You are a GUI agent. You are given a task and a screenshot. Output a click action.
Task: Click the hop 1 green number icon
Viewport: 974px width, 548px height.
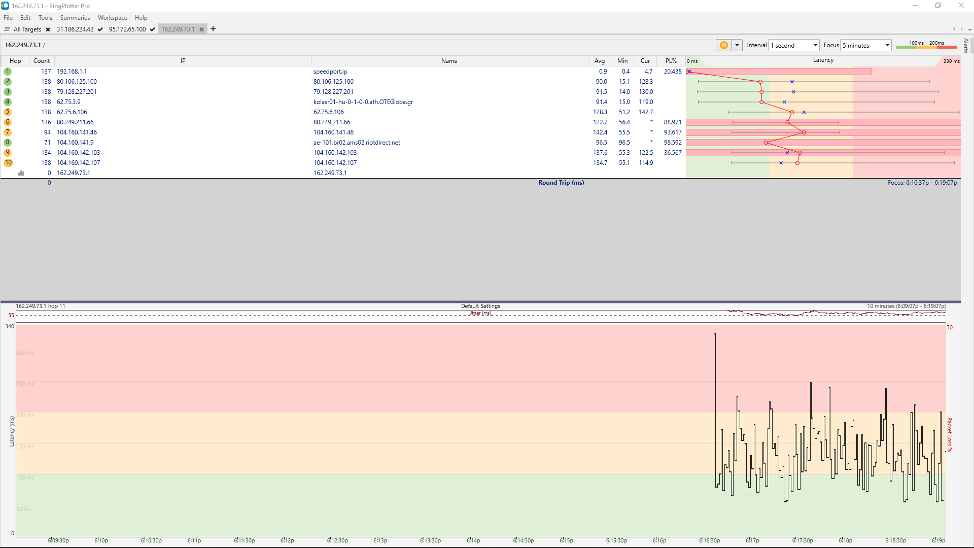(x=8, y=72)
